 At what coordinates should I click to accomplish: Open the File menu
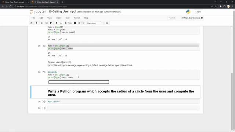click(x=33, y=18)
